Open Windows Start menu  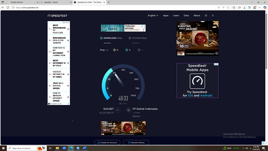[3, 148]
